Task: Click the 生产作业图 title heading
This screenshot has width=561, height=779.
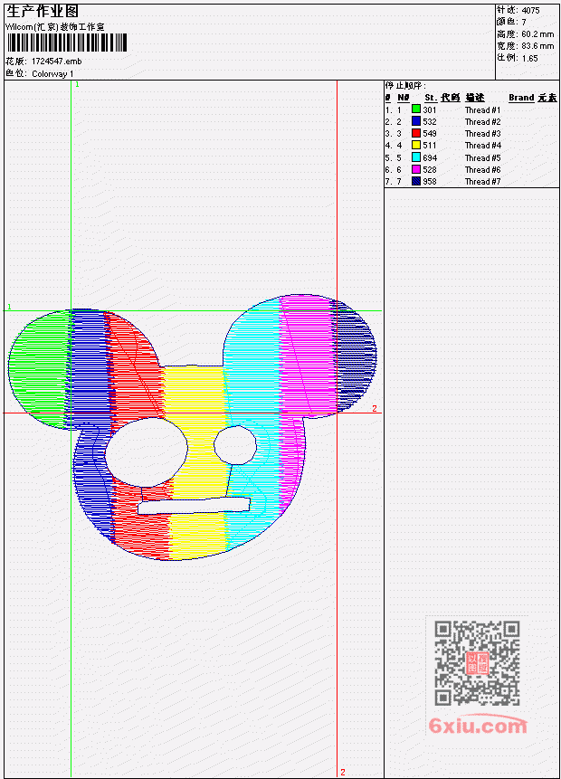Action: pos(43,11)
